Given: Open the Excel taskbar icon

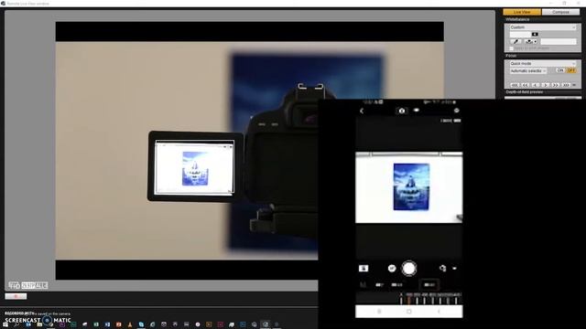Looking at the screenshot, I should pos(96,324).
